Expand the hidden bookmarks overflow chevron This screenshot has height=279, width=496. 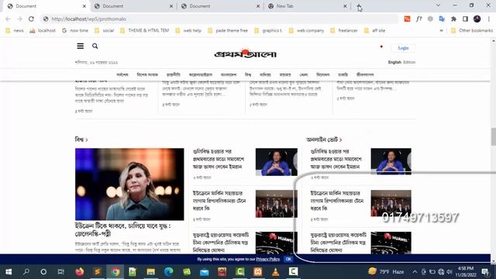tap(441, 30)
